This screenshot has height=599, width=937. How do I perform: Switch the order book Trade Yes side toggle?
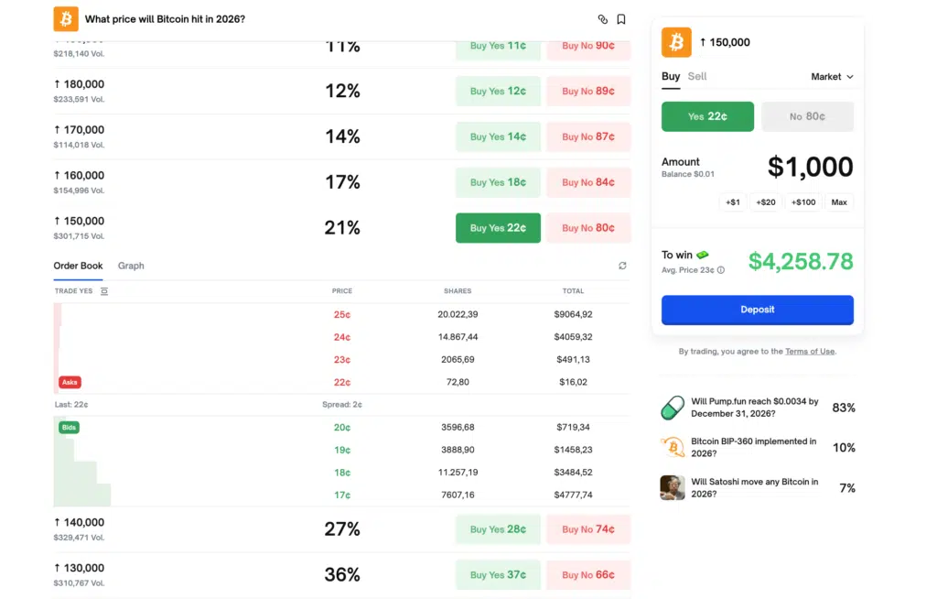pyautogui.click(x=104, y=291)
